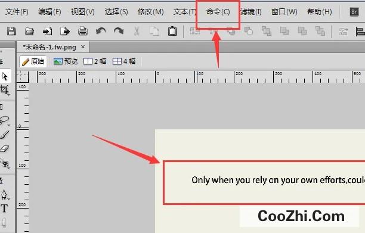Open the 文件(F) menu

coord(17,12)
